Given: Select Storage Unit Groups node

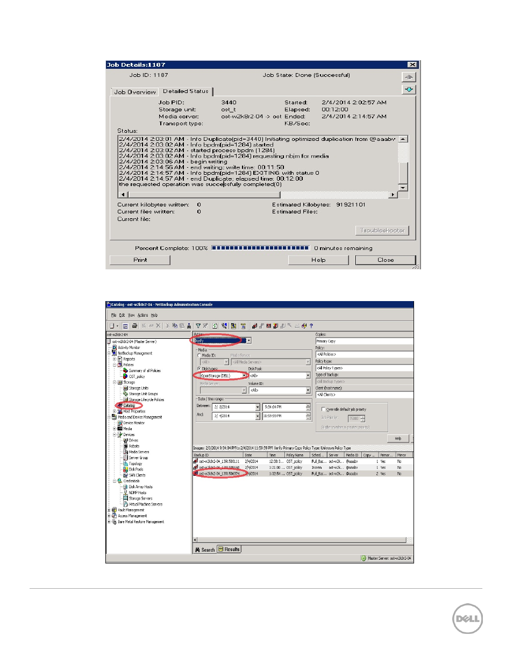Looking at the screenshot, I should pos(143,394).
